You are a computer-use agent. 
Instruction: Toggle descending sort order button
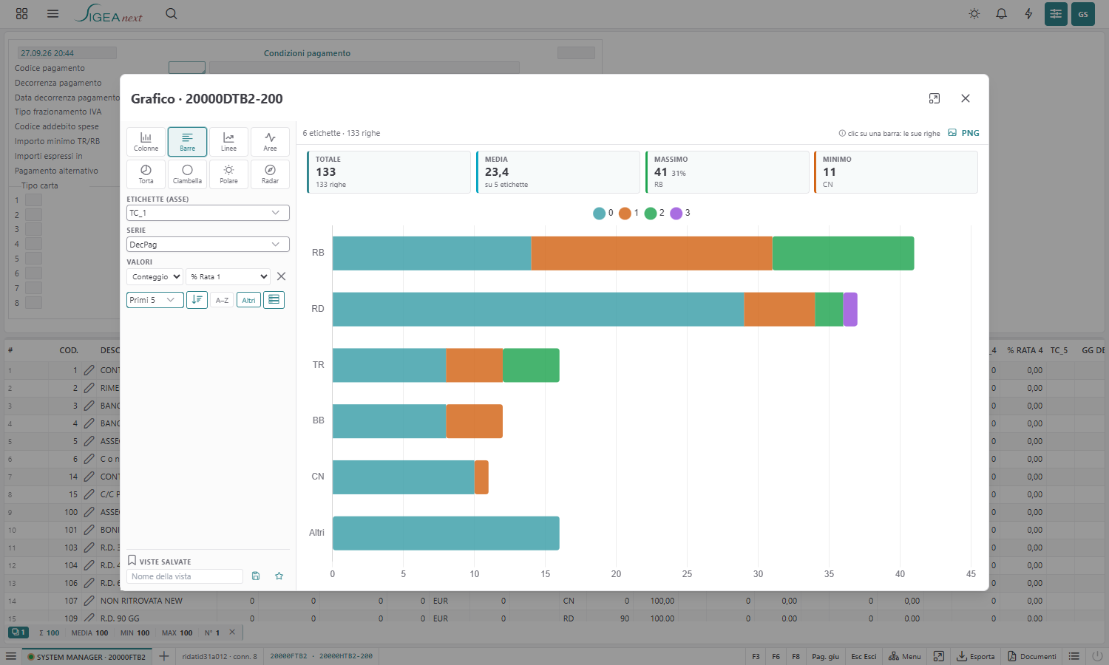click(x=197, y=300)
